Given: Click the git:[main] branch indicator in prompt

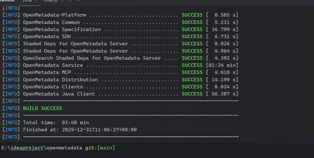Looking at the screenshot, I should point(100,148).
